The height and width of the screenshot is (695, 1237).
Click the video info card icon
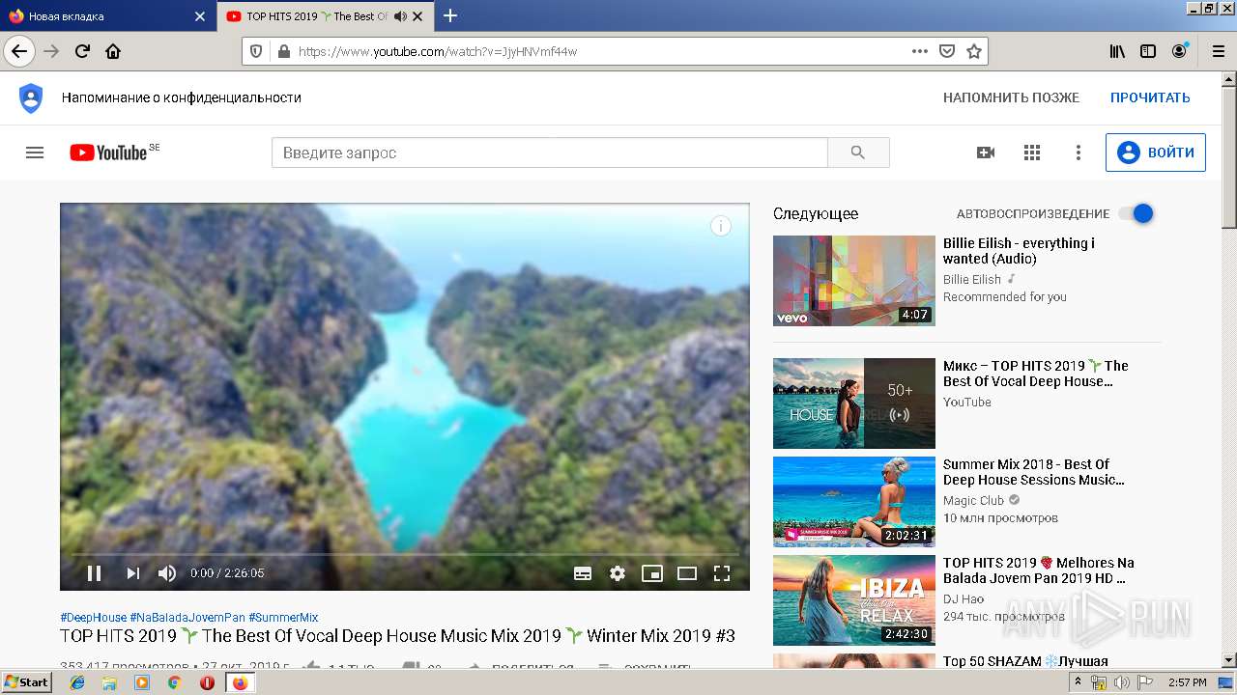pyautogui.click(x=721, y=226)
